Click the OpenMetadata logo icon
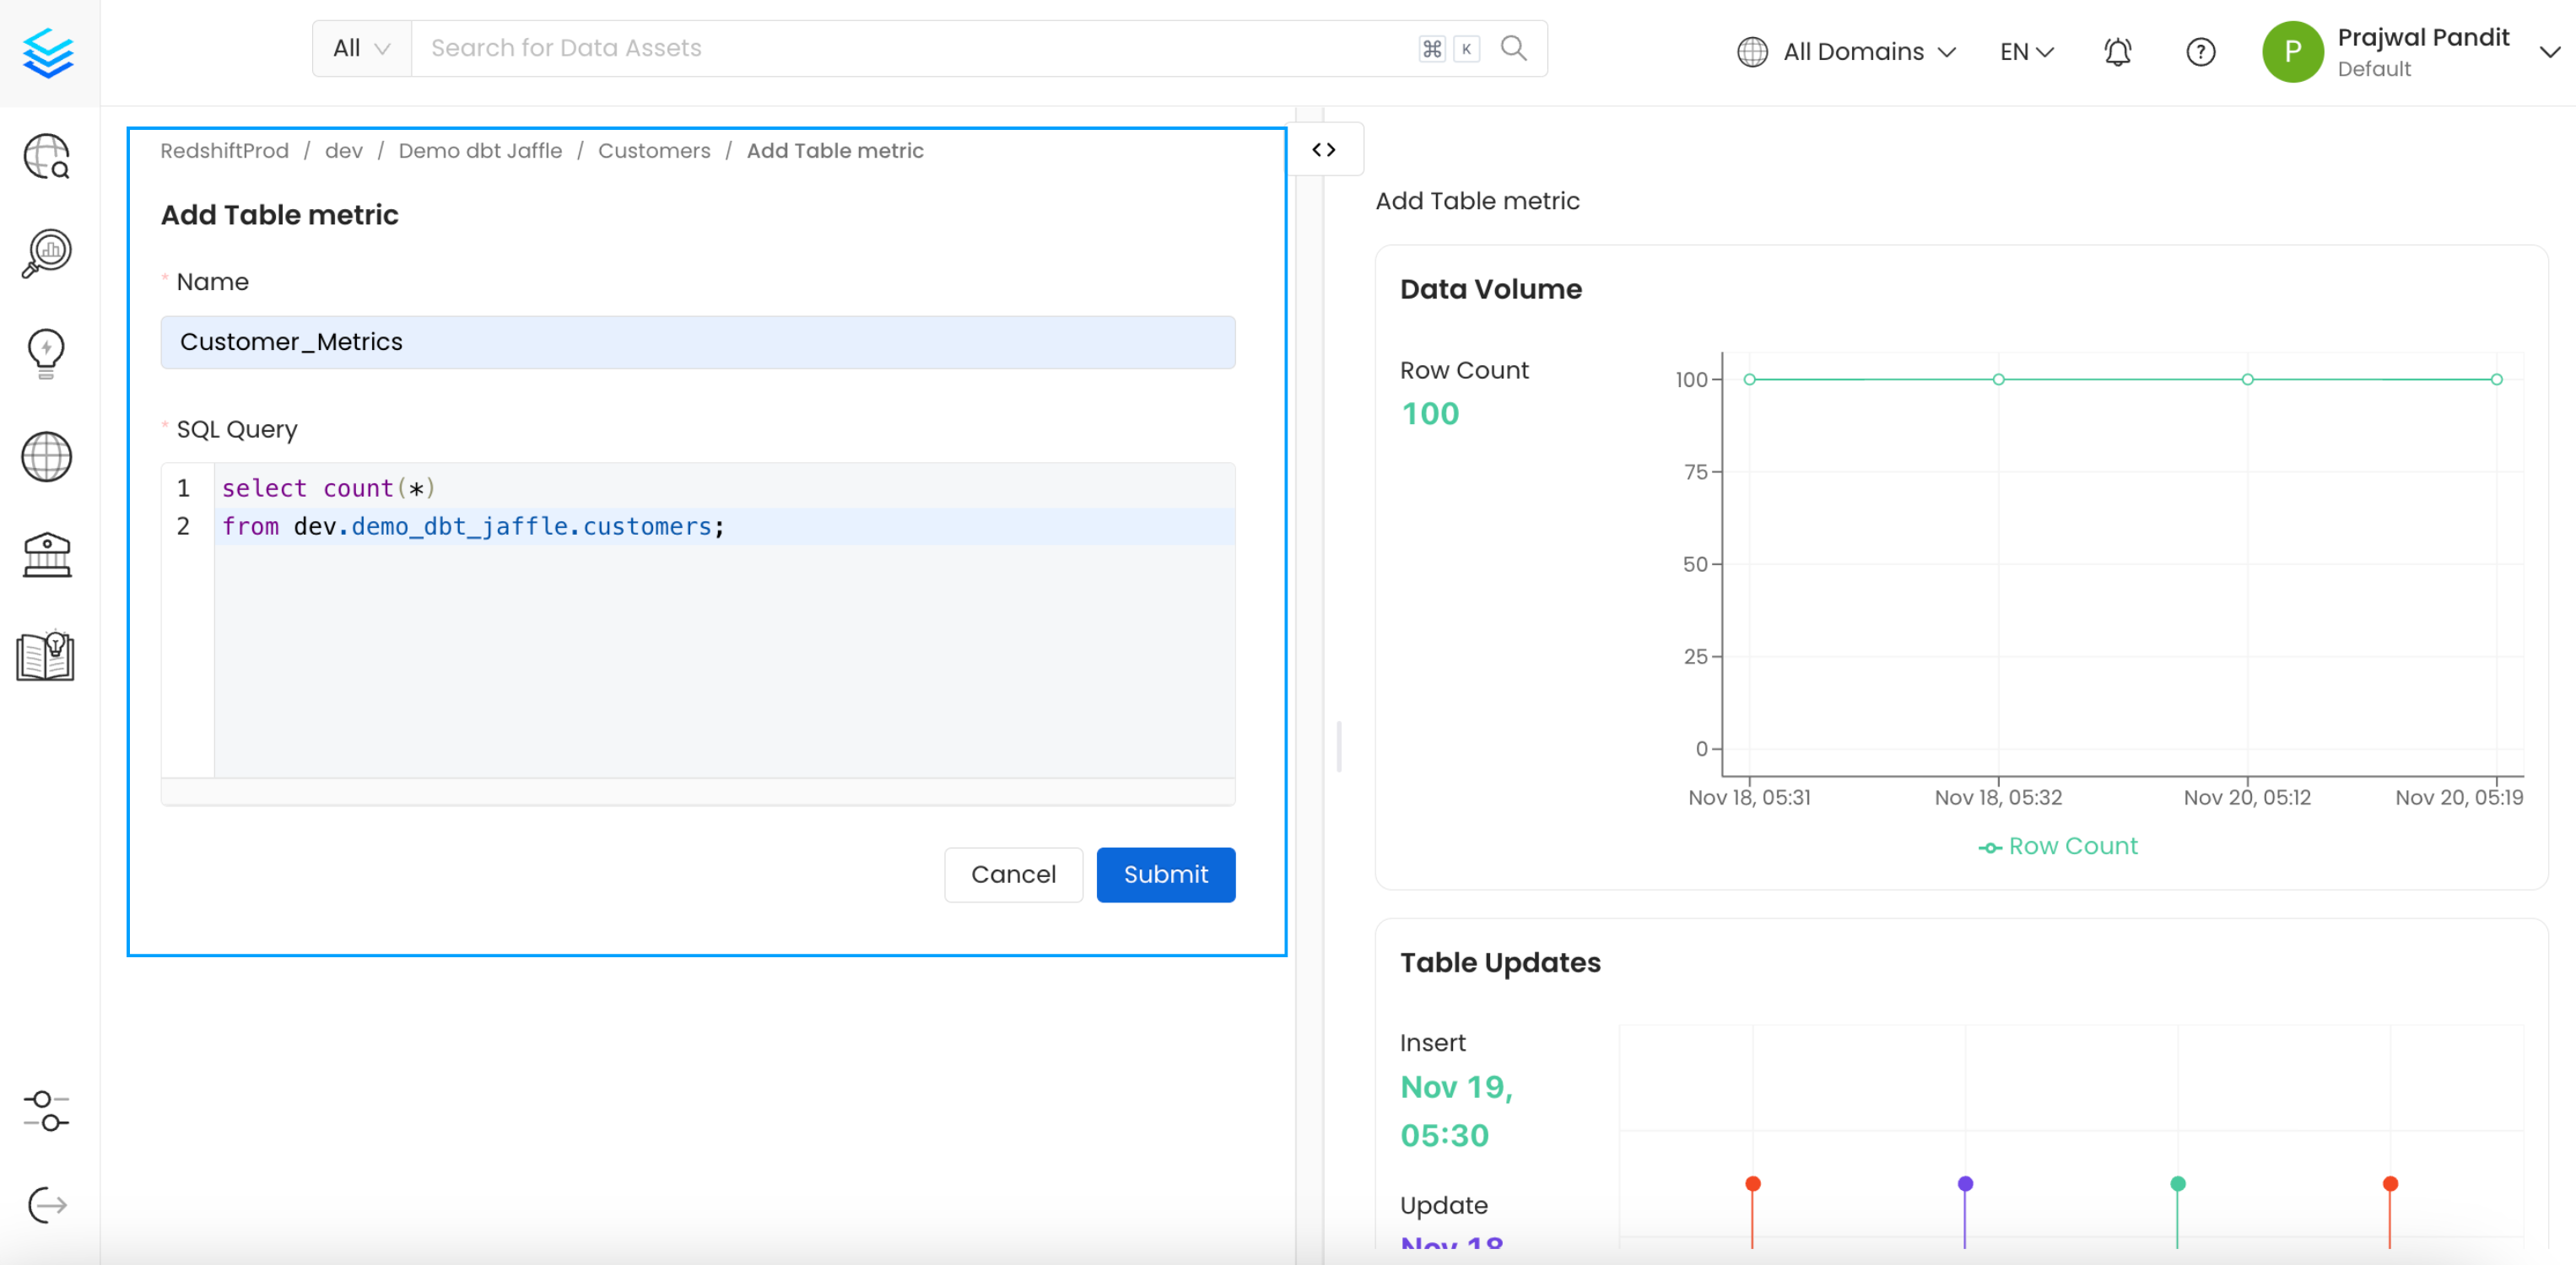Image resolution: width=2576 pixels, height=1265 pixels. pos(48,53)
